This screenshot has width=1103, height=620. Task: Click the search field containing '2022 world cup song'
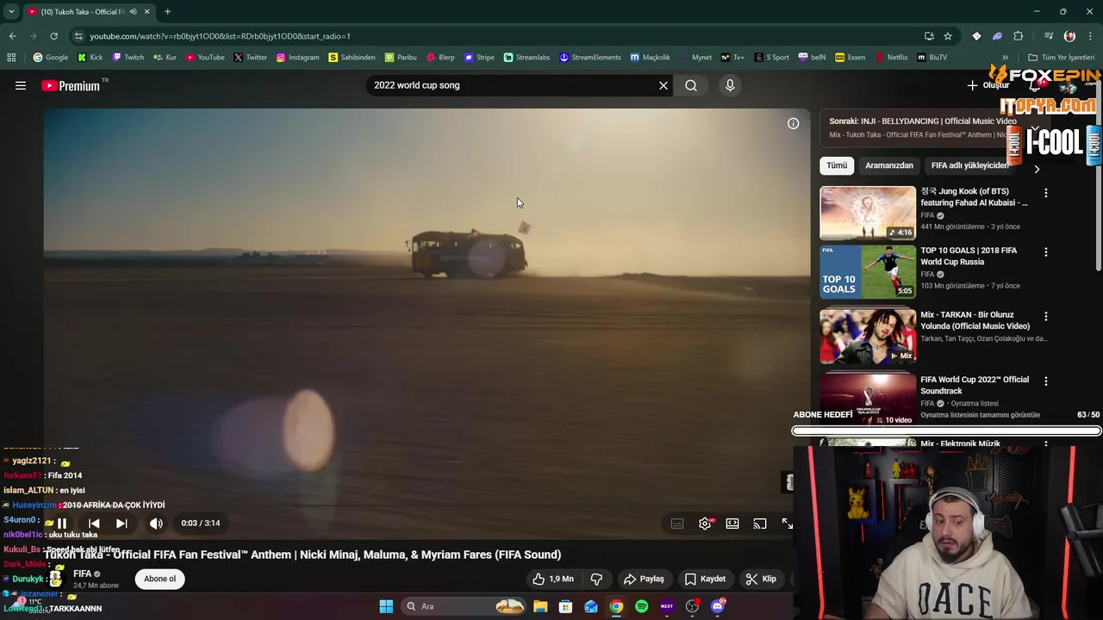click(513, 85)
